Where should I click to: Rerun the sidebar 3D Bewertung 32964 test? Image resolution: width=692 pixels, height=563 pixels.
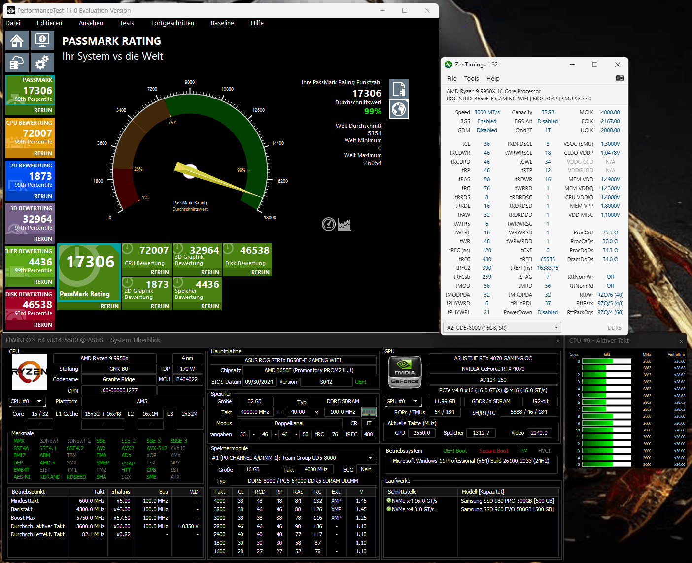click(x=43, y=239)
